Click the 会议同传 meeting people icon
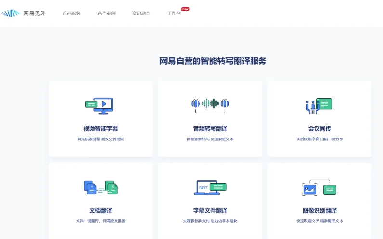Screen dimensions: 383x239 [x=319, y=105]
